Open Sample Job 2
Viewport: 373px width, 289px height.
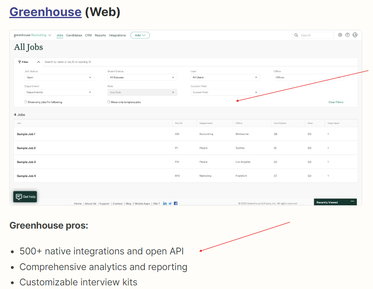coord(26,148)
